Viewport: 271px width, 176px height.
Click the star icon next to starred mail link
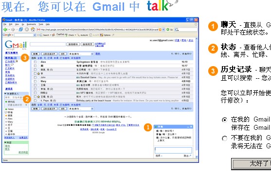(17, 61)
